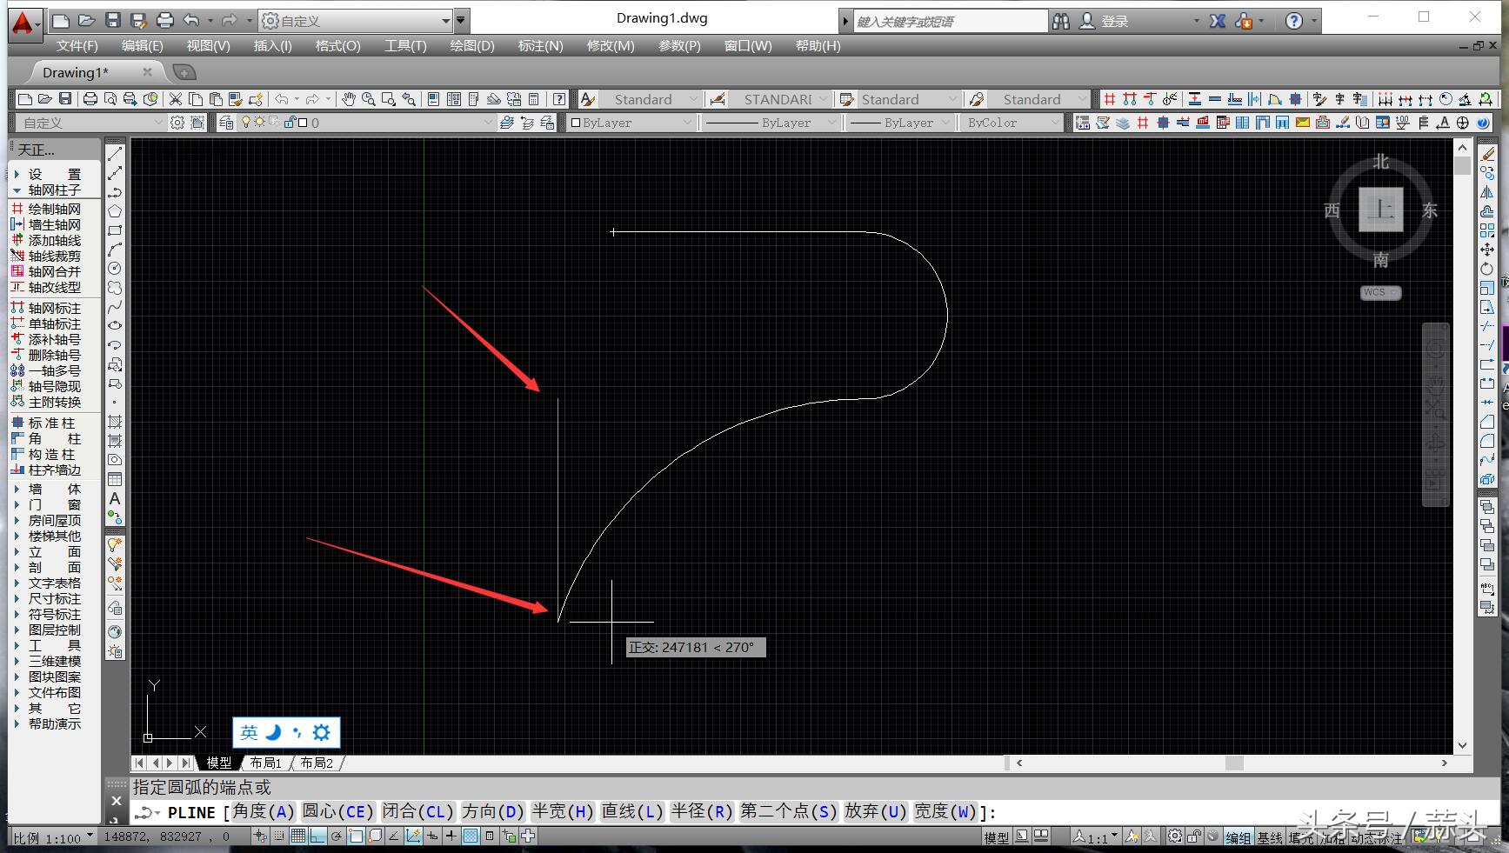Click the Pan hand tool icon
The width and height of the screenshot is (1509, 853).
tap(349, 99)
